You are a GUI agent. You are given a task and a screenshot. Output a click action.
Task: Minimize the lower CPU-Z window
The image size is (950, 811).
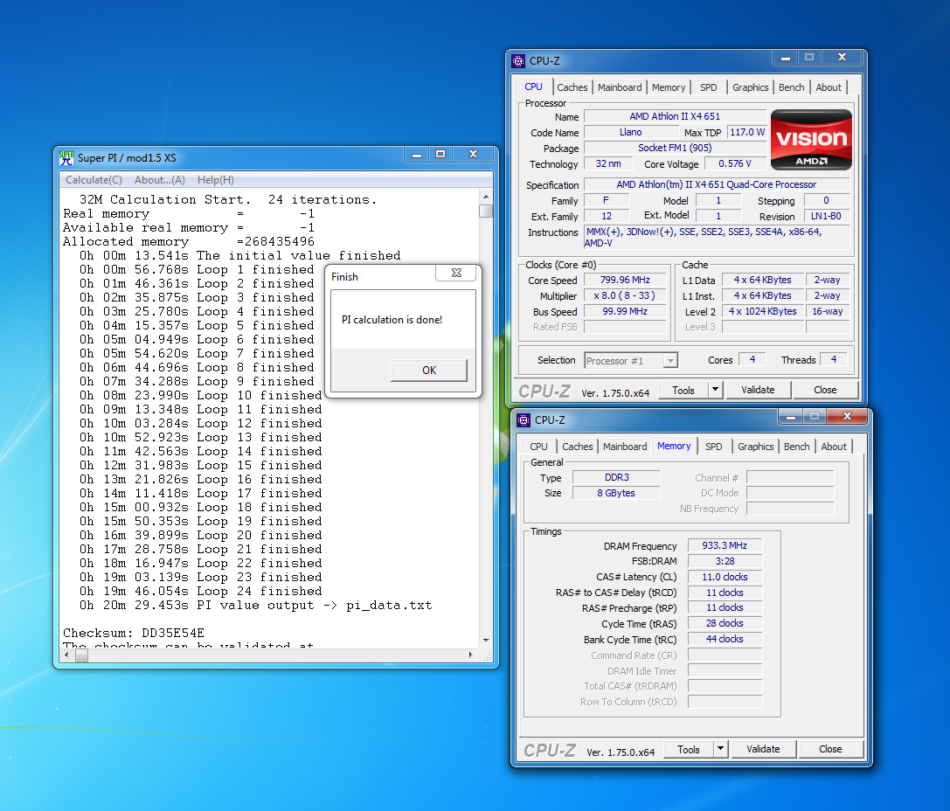(790, 417)
